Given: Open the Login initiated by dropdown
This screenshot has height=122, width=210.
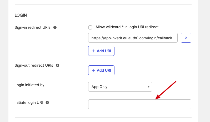Looking at the screenshot, I should (120, 87).
